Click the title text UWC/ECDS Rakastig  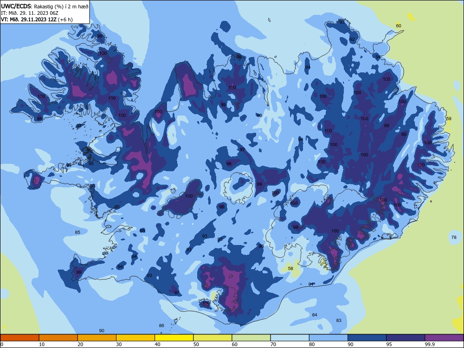45,6
